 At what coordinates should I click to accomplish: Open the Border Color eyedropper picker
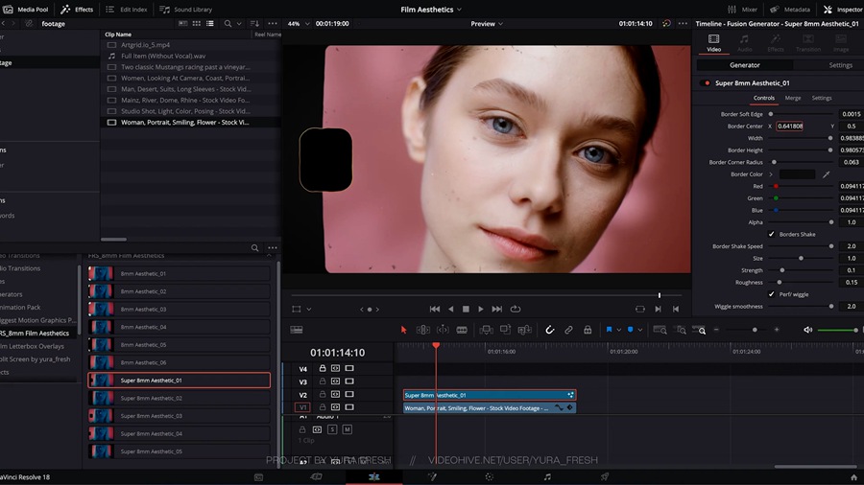(826, 174)
